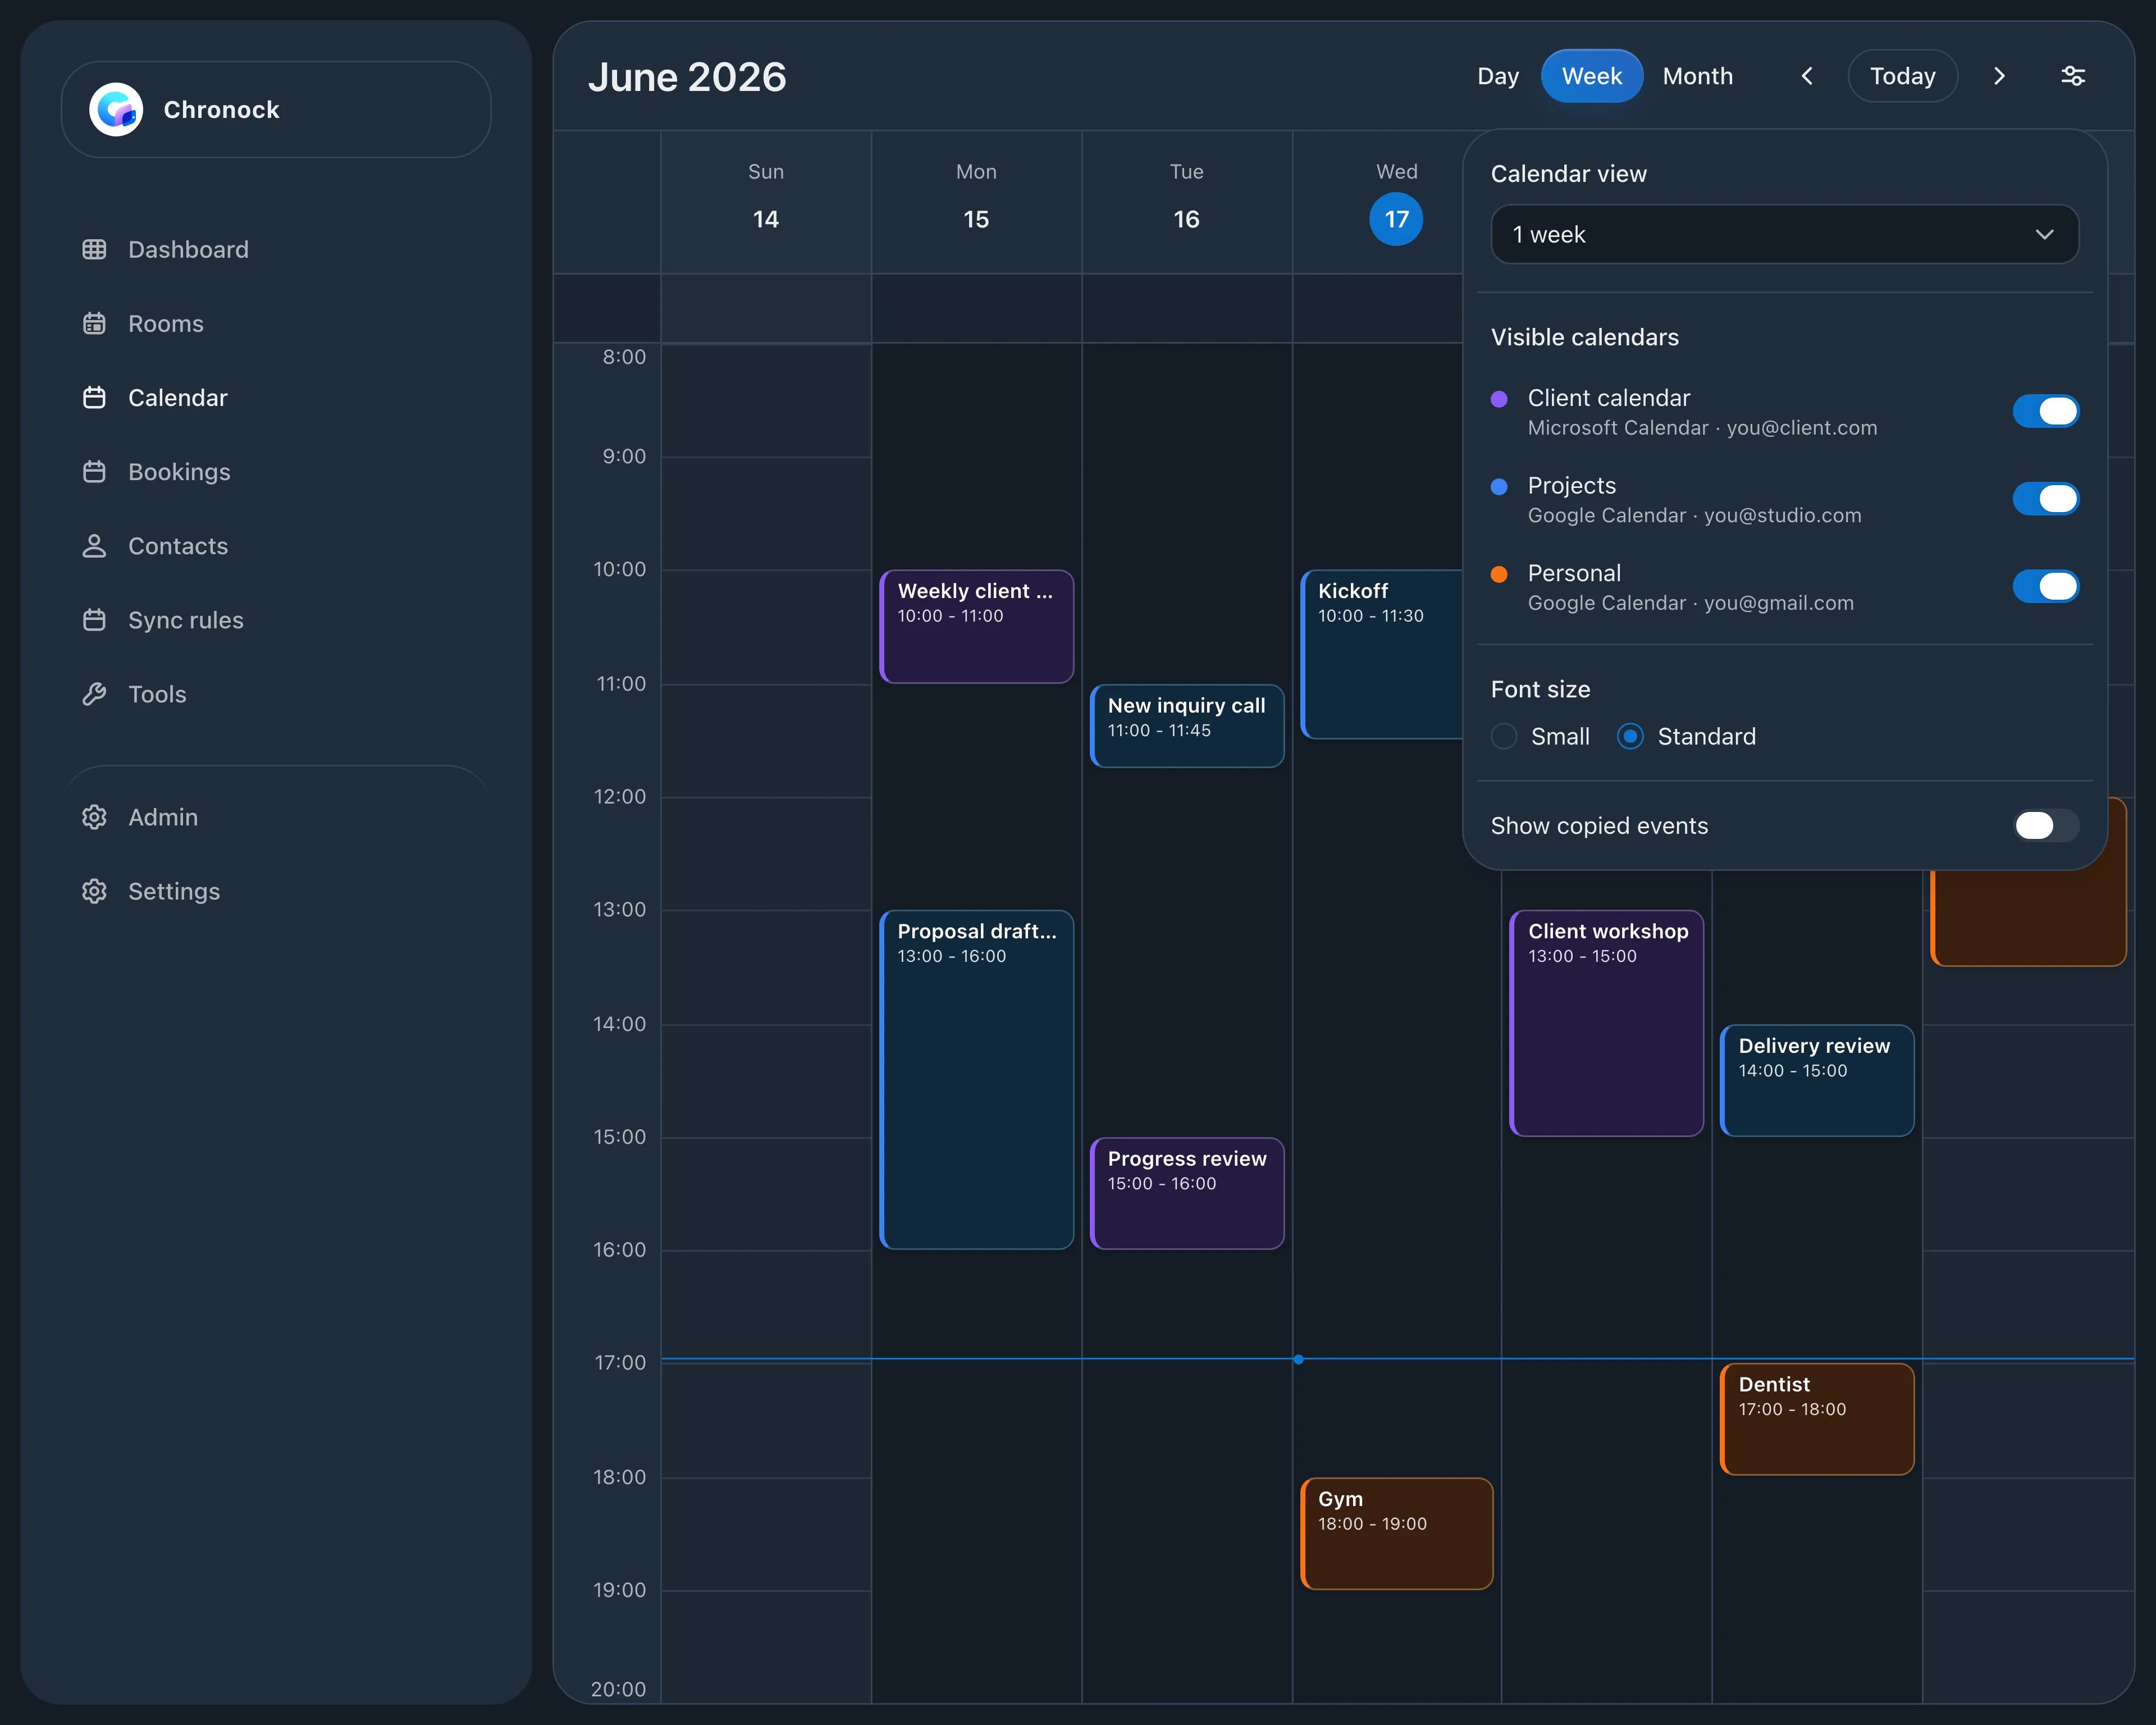Screen dimensions: 2156x1725
Task: Go to the next week arrow
Action: (1999, 76)
